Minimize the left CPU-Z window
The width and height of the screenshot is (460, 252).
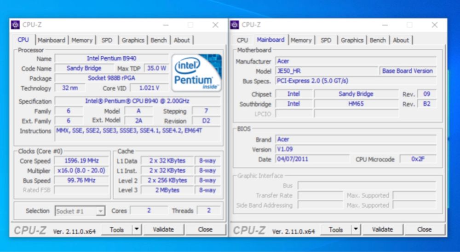(x=166, y=25)
